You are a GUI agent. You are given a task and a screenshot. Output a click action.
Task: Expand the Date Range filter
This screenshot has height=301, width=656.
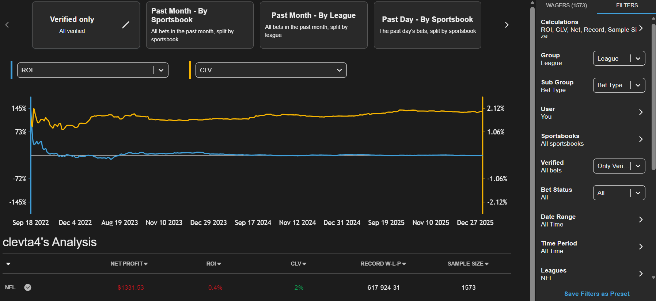[x=641, y=220]
